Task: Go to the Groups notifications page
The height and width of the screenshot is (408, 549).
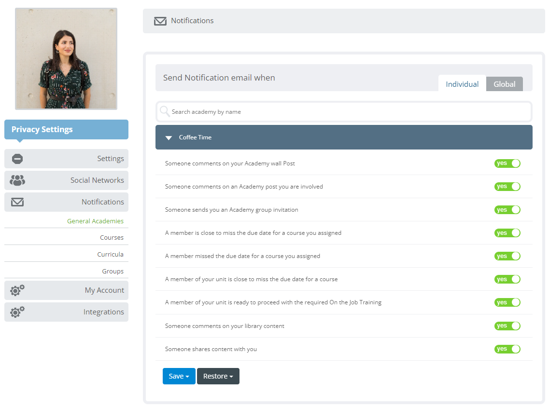Action: pos(113,271)
